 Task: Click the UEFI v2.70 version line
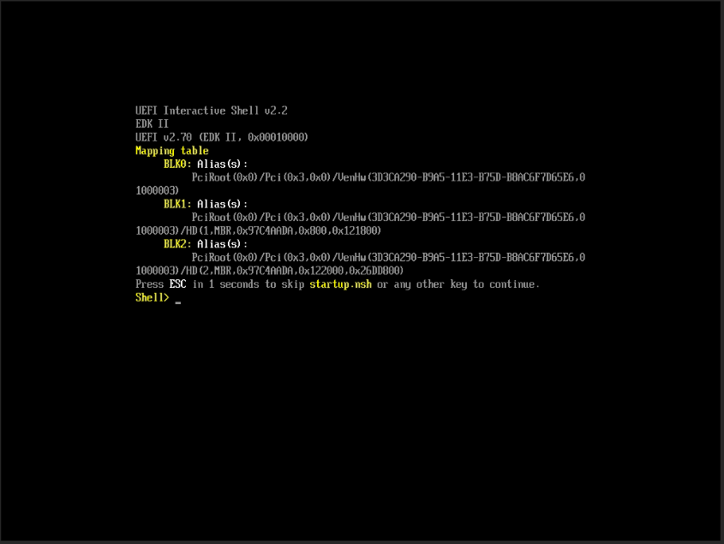coord(222,137)
